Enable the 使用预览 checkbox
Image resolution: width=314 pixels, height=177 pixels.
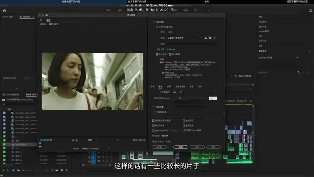(184, 120)
